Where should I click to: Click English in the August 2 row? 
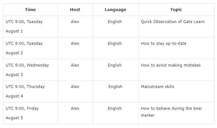pyautogui.click(x=115, y=44)
